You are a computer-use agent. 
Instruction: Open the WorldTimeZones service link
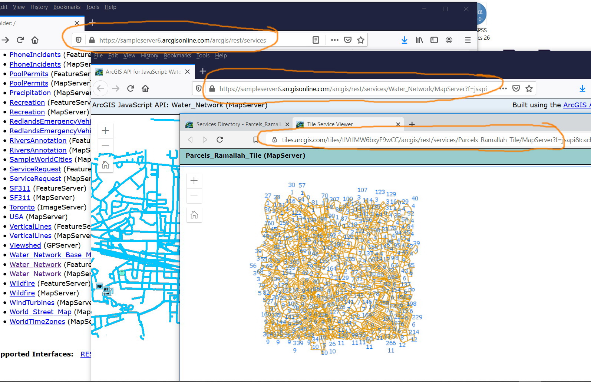click(37, 322)
